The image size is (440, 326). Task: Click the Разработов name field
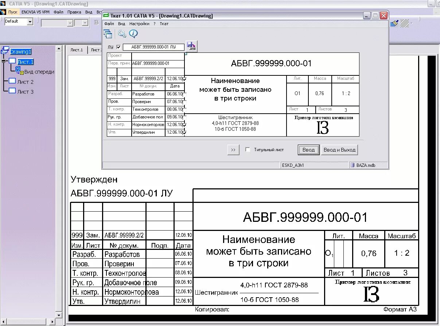tap(148, 94)
